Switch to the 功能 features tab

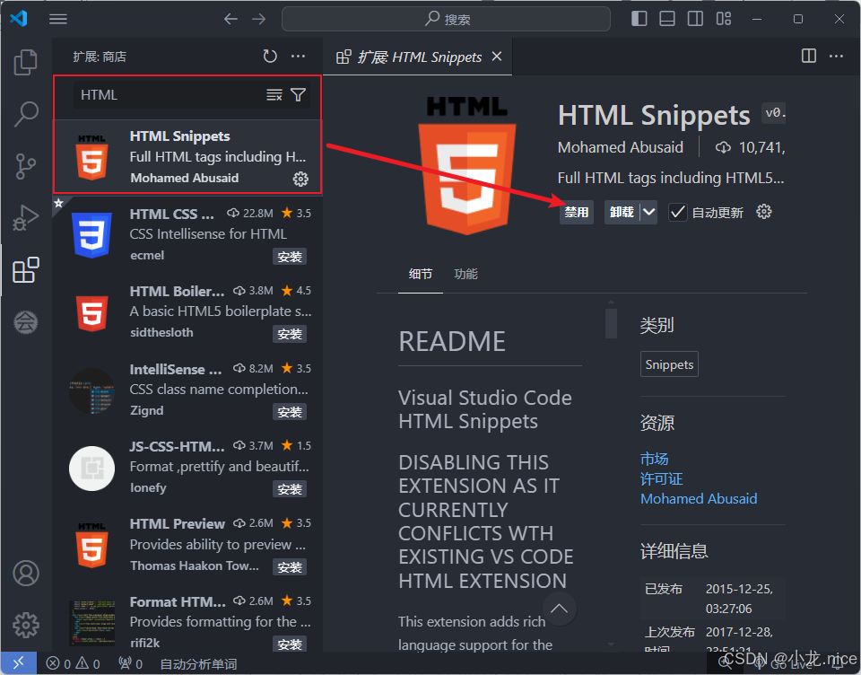[466, 274]
